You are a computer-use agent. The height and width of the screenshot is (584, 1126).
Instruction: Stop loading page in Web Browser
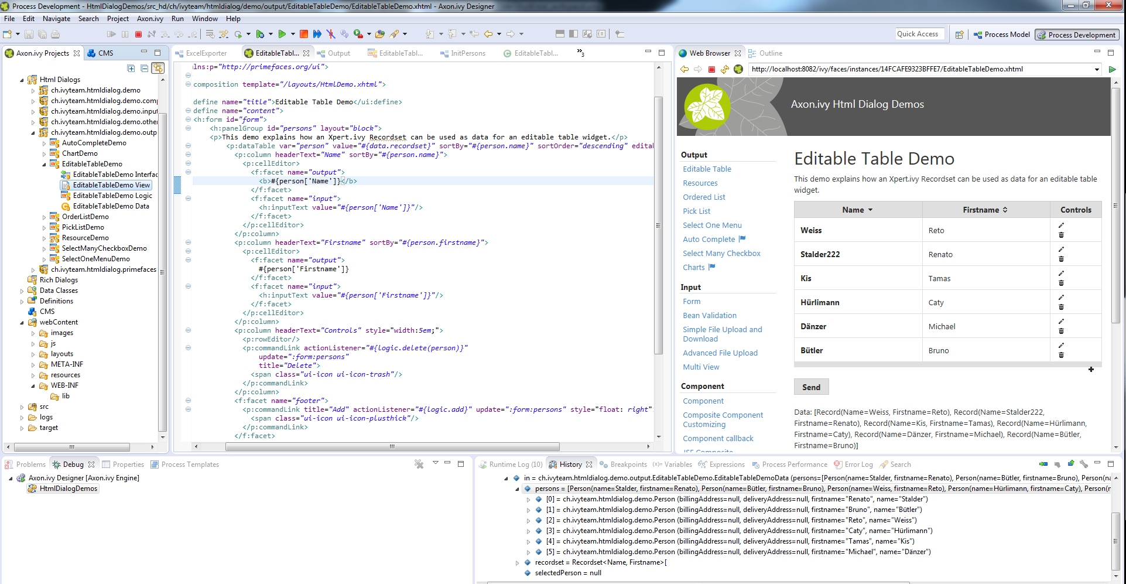point(711,69)
